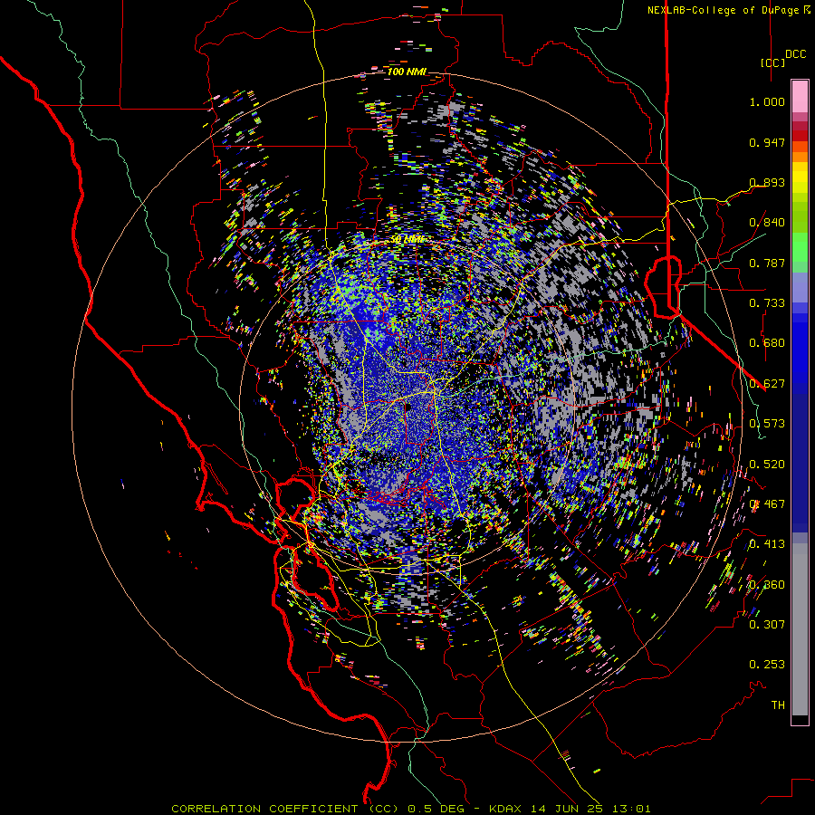Click the 0.840 legend value

coord(767,223)
